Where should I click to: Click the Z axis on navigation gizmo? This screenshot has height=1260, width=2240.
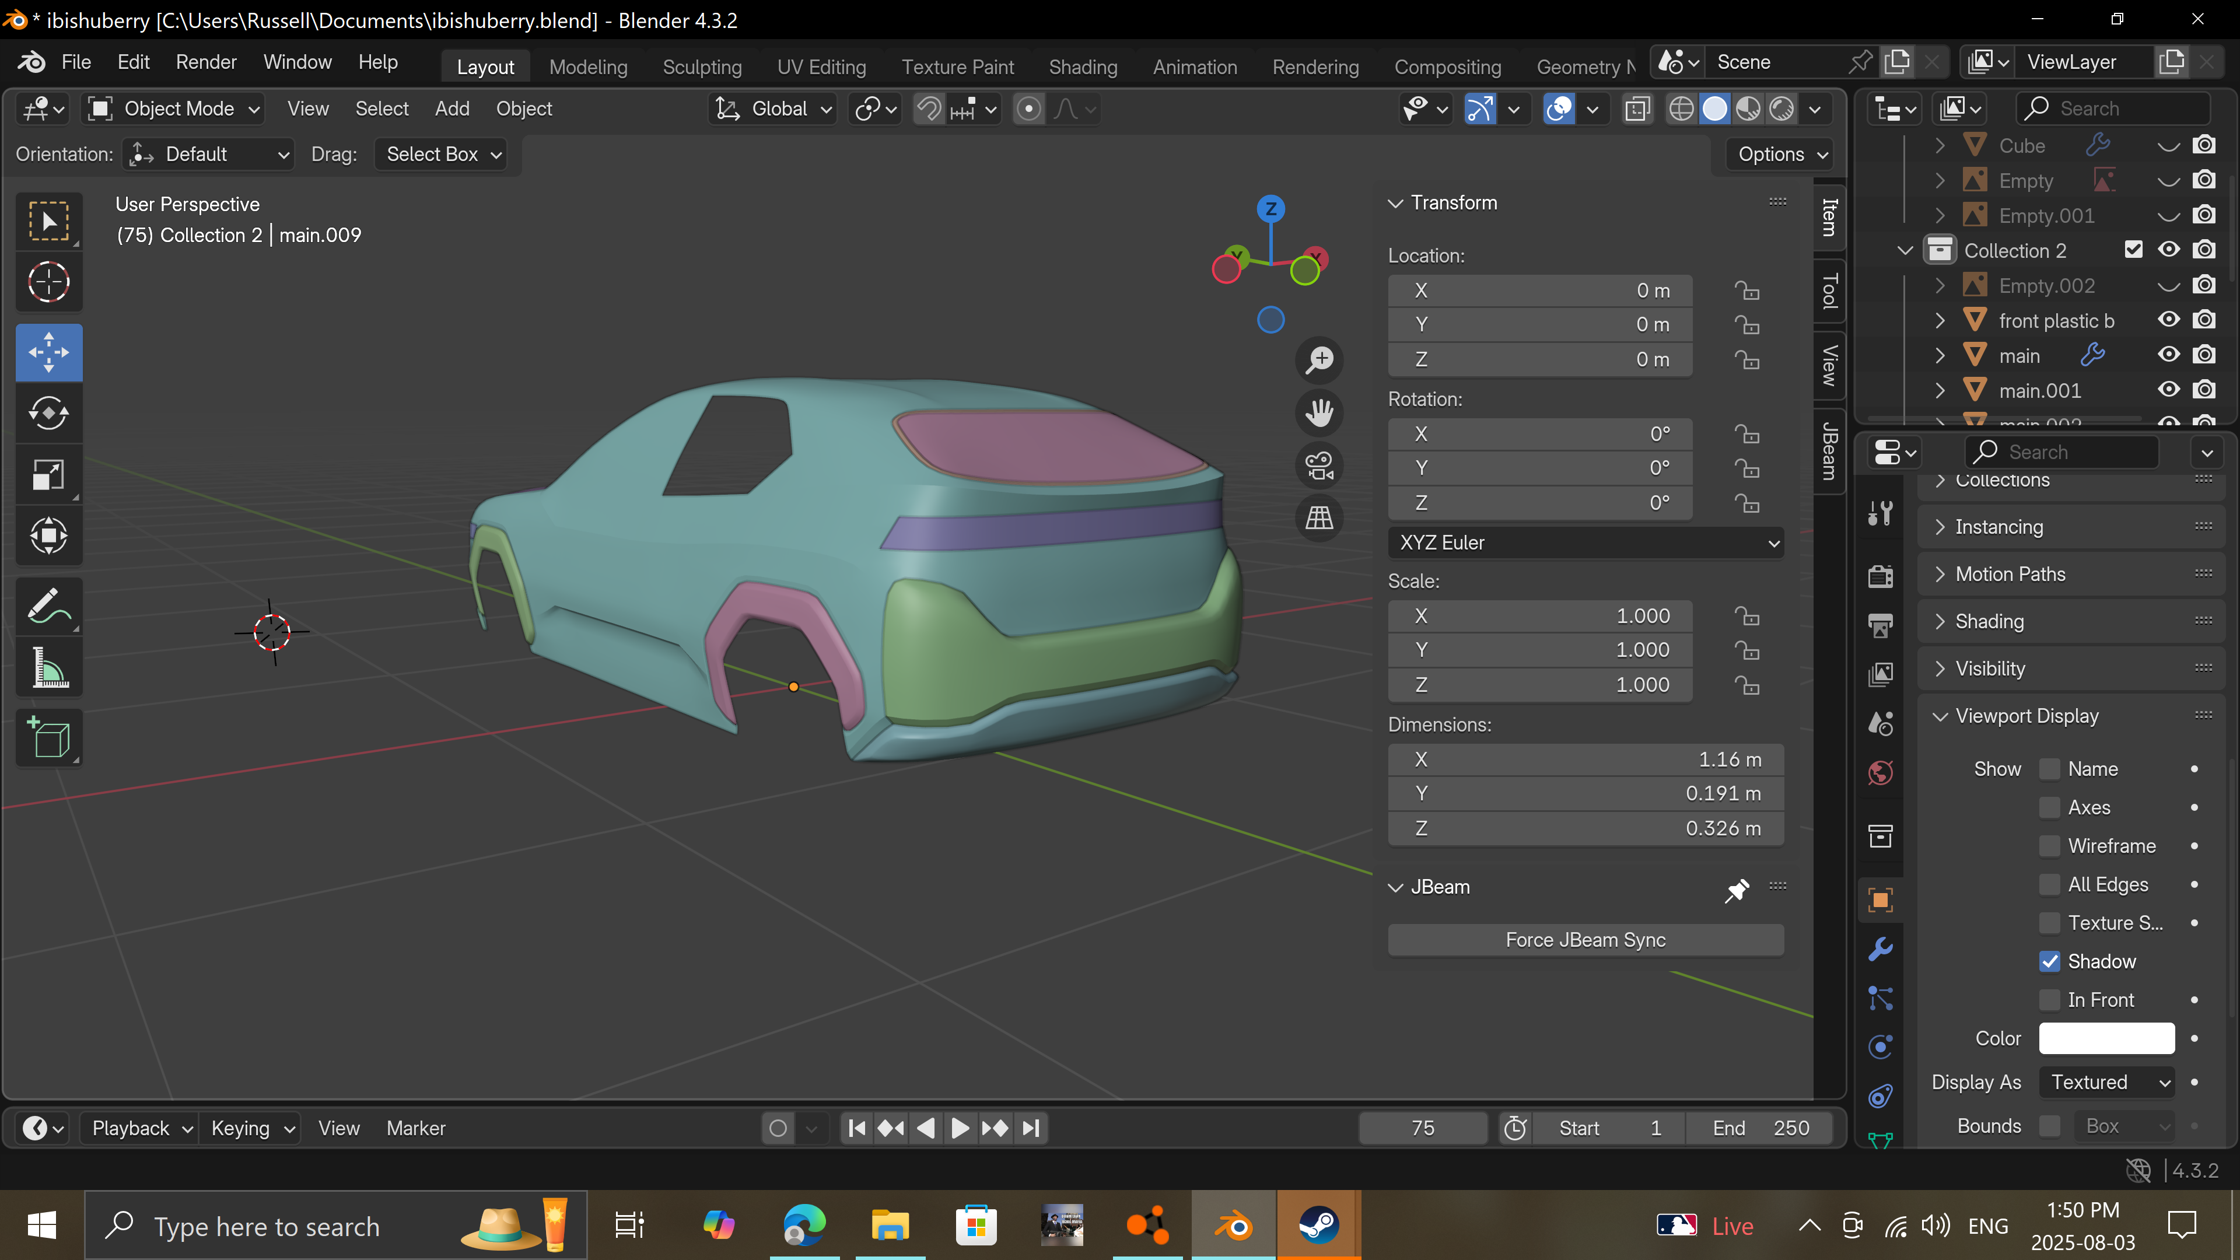1270,209
